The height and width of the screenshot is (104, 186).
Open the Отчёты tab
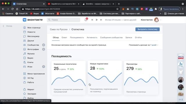tap(138, 38)
